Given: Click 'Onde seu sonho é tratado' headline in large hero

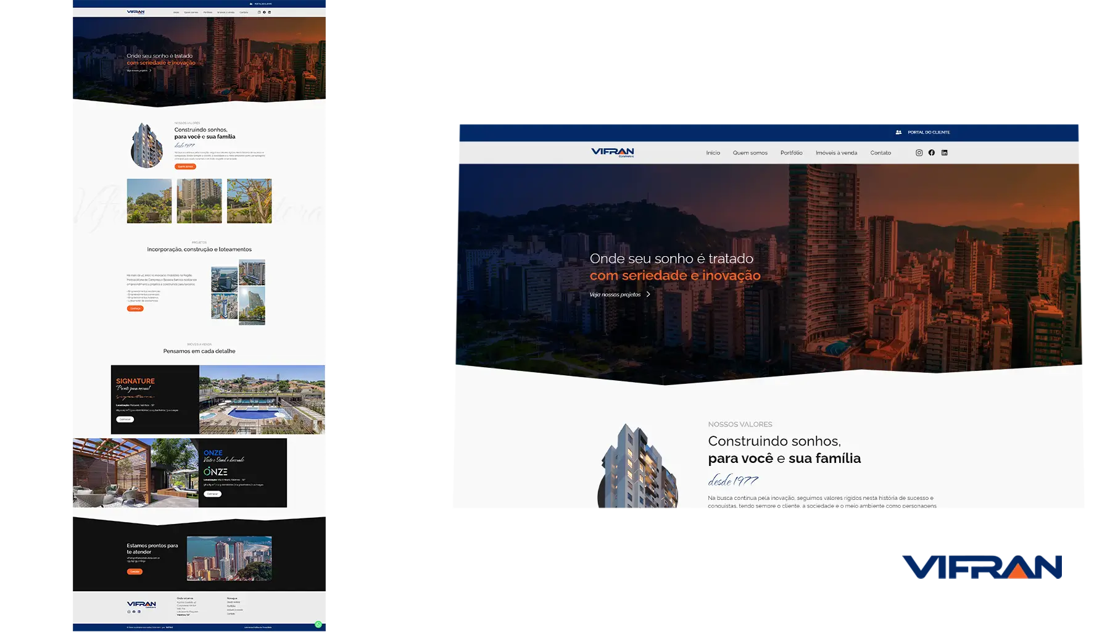Looking at the screenshot, I should (671, 259).
